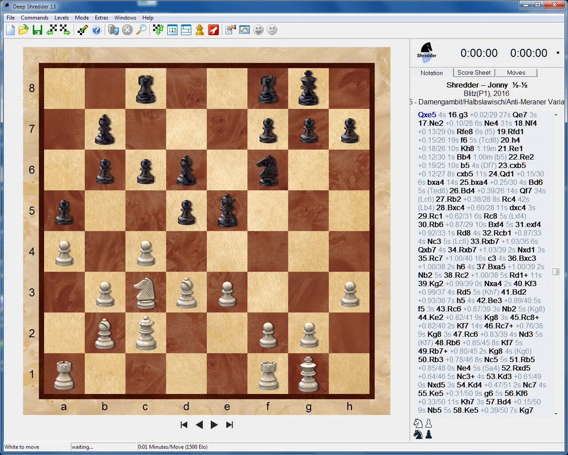Image resolution: width=568 pixels, height=455 pixels.
Task: Start a new game via toolbar icon
Action: coord(10,30)
